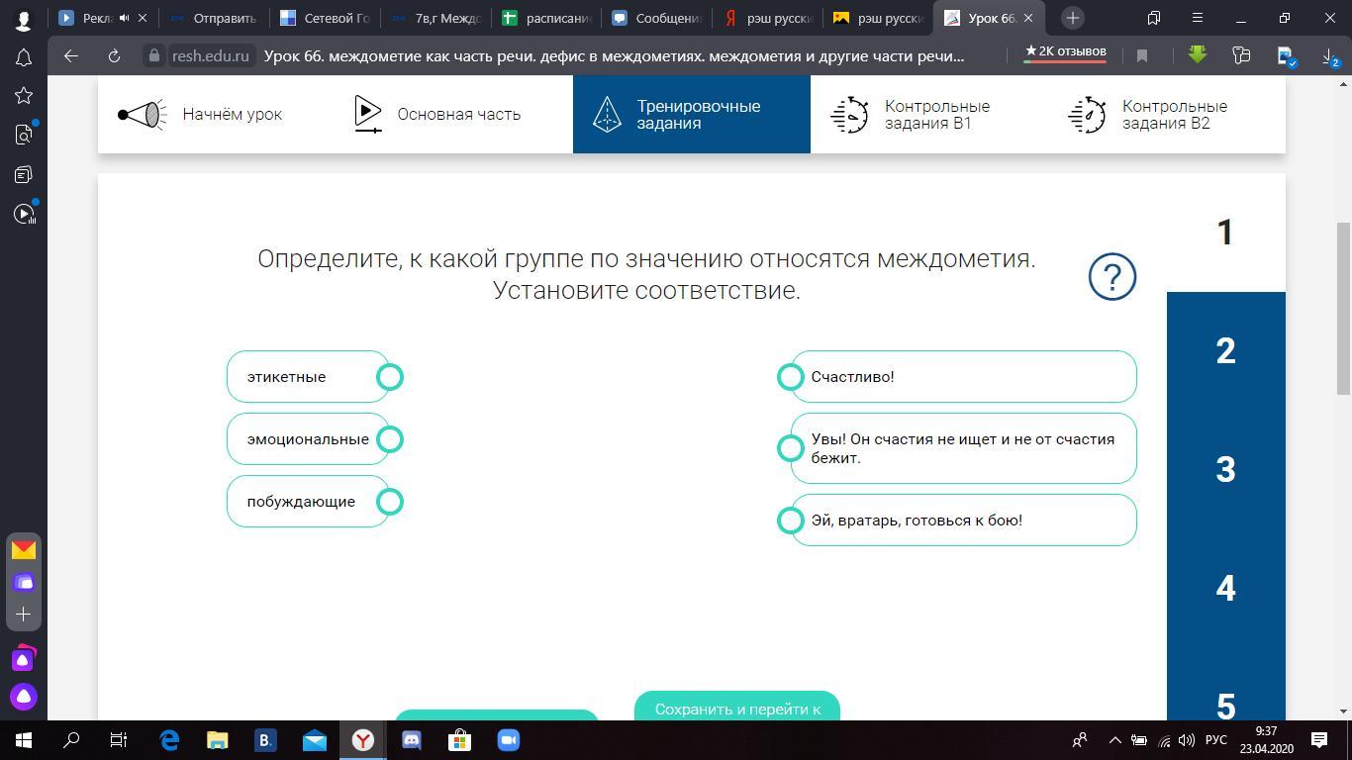This screenshot has height=760, width=1352.
Task: Open Windows Start menu
Action: [24, 740]
